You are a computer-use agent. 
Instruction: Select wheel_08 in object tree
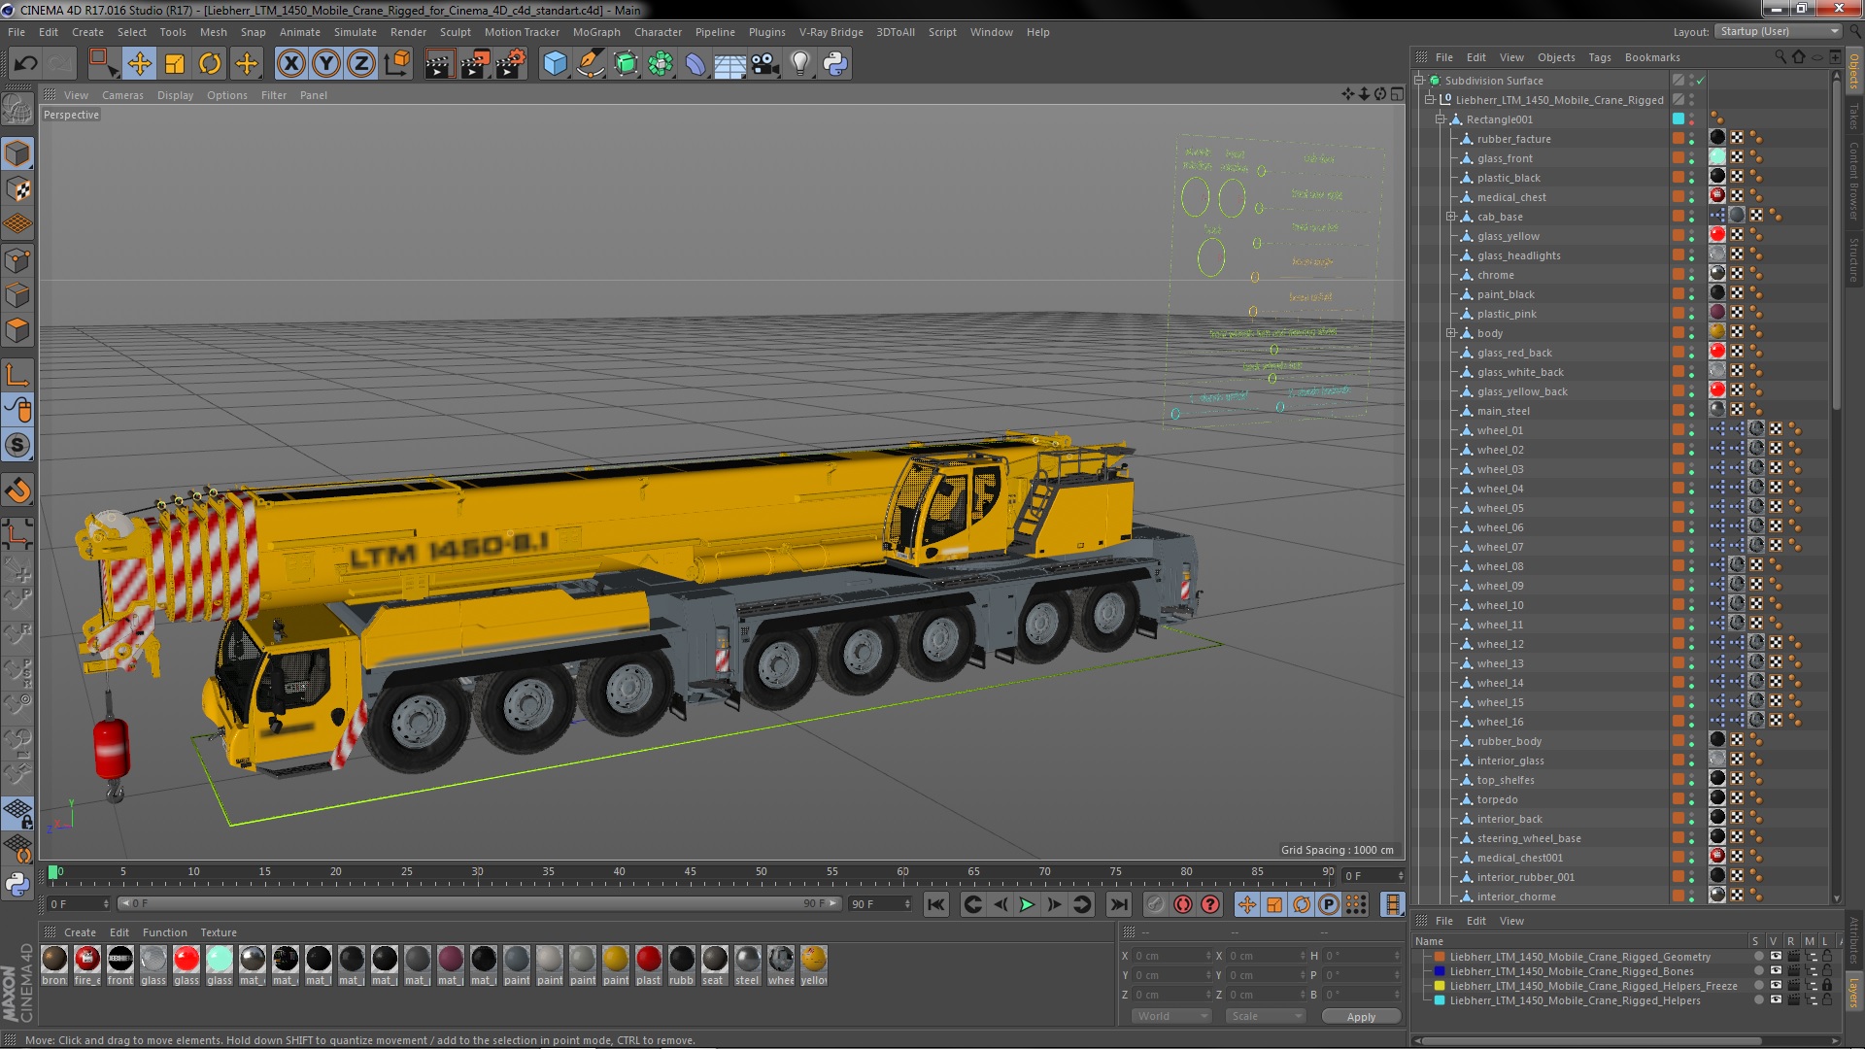[x=1500, y=566]
